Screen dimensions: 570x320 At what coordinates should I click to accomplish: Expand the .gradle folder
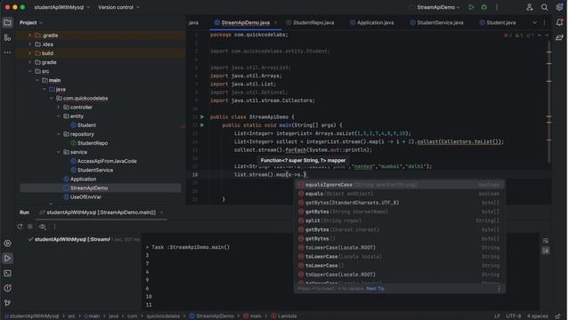pos(30,36)
